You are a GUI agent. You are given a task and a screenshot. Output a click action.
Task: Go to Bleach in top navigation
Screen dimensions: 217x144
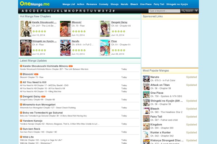[134, 4]
